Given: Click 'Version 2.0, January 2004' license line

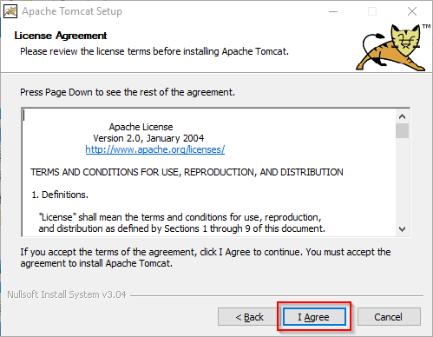Looking at the screenshot, I should 148,138.
